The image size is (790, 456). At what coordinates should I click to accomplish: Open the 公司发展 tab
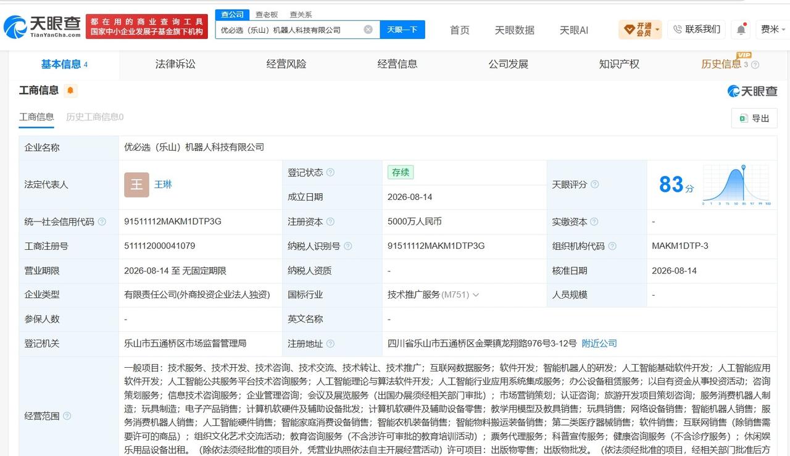pos(509,64)
